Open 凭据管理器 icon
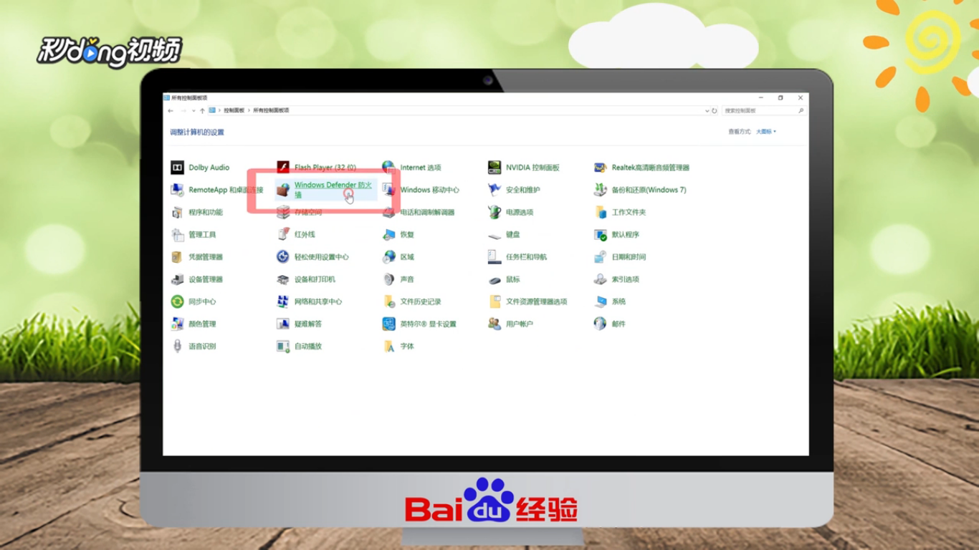This screenshot has height=550, width=979. pyautogui.click(x=177, y=256)
